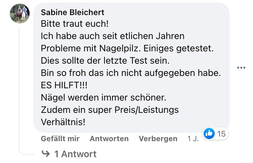Click the "Zudem ein super Preis/Leistungs" line
253x163 pixels.
click(x=110, y=110)
